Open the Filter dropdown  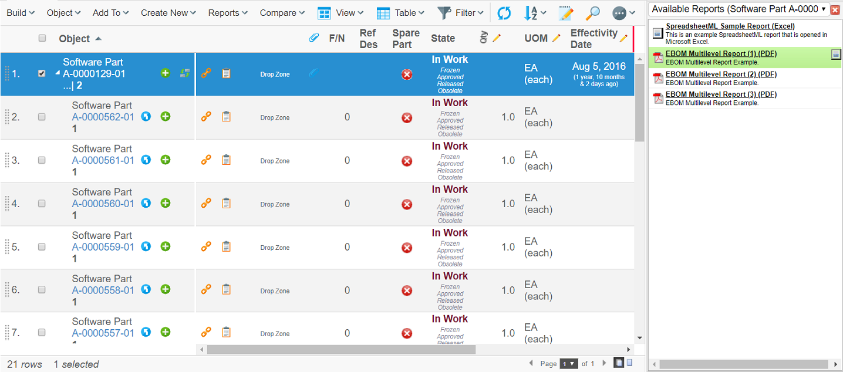click(461, 13)
